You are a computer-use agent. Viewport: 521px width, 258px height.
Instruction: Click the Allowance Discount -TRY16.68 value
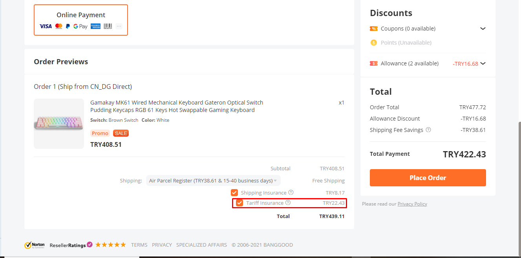[x=473, y=119]
